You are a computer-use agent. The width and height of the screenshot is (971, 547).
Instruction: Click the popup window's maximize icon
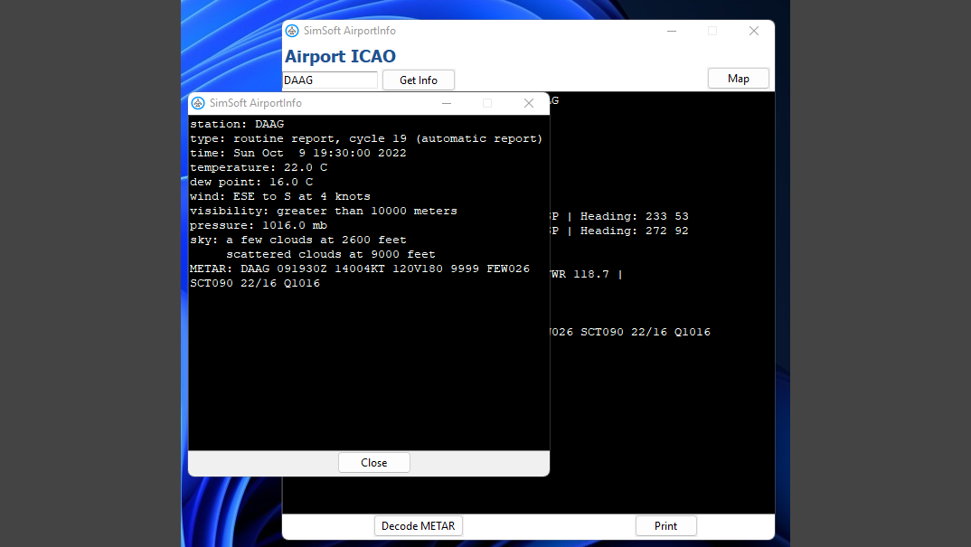pos(487,103)
